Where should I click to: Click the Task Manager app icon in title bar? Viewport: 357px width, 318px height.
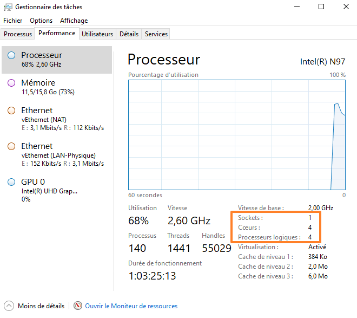pyautogui.click(x=7, y=7)
